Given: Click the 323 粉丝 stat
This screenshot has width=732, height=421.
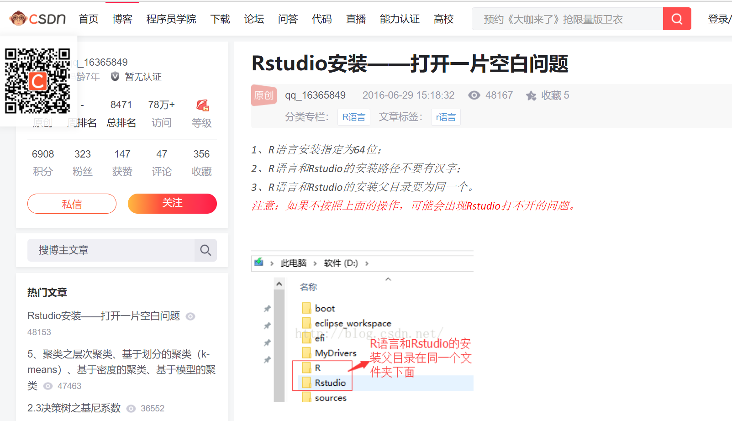Looking at the screenshot, I should tap(83, 163).
